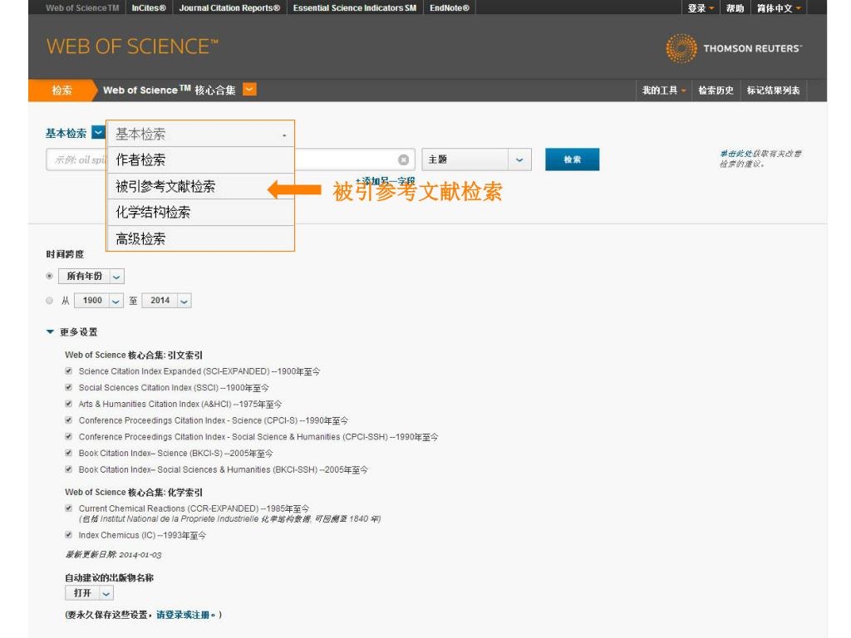Select the 从 year range radio button
The width and height of the screenshot is (851, 638).
coord(49,301)
